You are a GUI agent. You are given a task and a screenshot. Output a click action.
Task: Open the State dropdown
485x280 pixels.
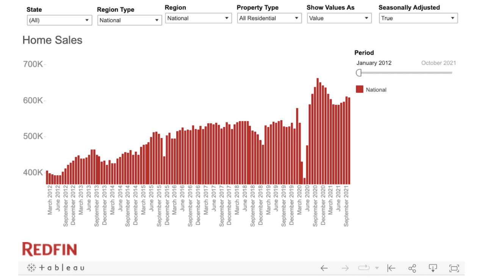(59, 20)
